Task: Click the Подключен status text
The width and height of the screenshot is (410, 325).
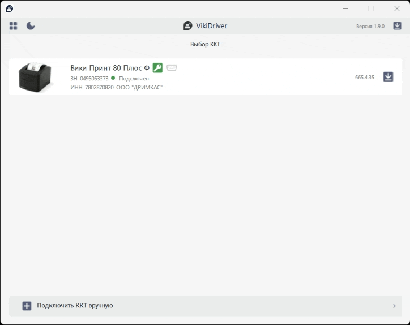Action: click(134, 79)
